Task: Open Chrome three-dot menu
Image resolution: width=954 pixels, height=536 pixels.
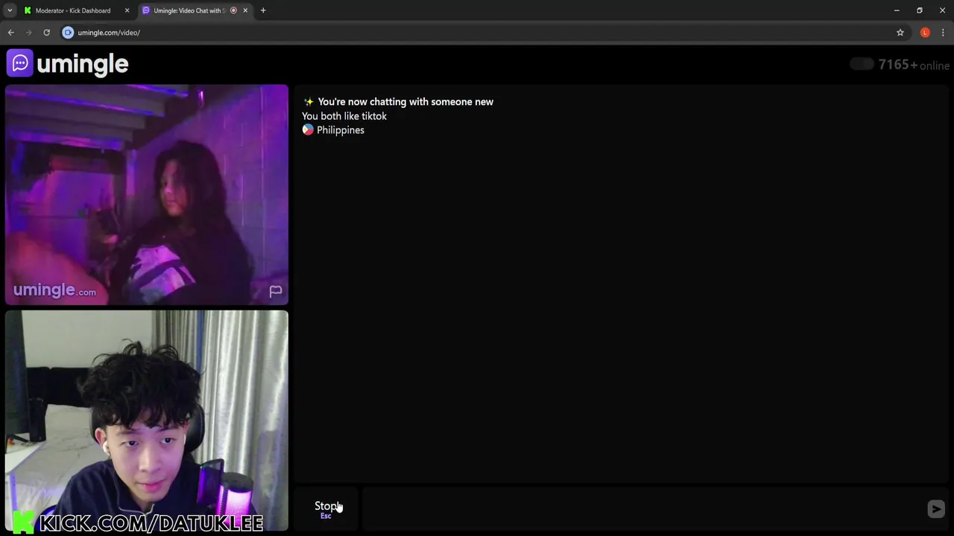Action: [x=943, y=33]
